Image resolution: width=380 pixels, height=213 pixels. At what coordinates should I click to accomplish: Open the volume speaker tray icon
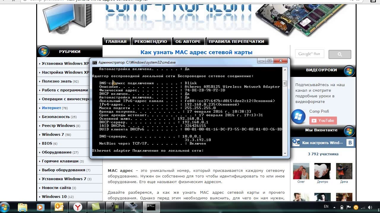(x=370, y=207)
